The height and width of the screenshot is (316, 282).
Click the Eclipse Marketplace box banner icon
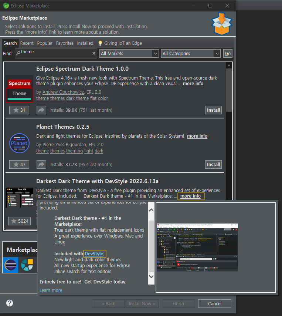point(222,24)
